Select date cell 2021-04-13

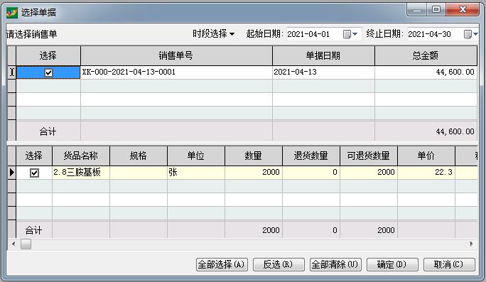[x=323, y=72]
